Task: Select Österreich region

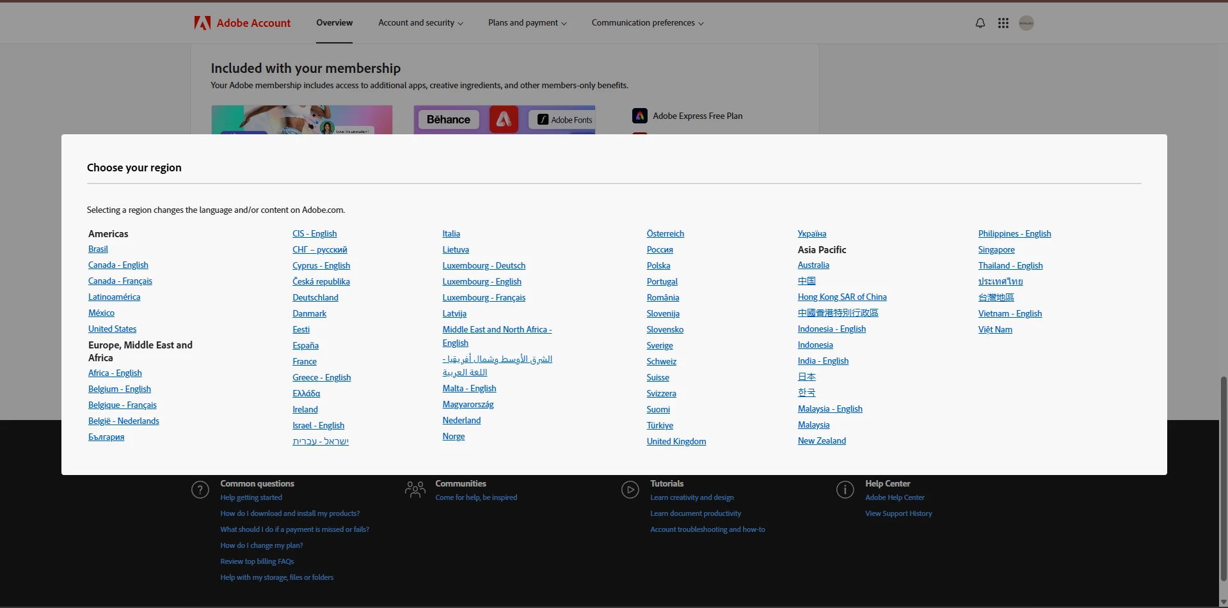Action: click(x=665, y=234)
